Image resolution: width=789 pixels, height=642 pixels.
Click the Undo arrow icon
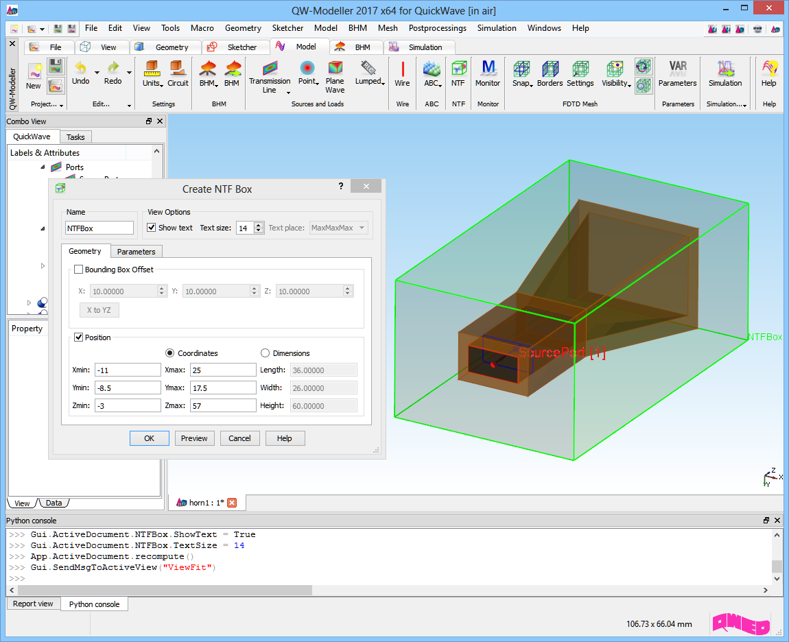pyautogui.click(x=80, y=68)
